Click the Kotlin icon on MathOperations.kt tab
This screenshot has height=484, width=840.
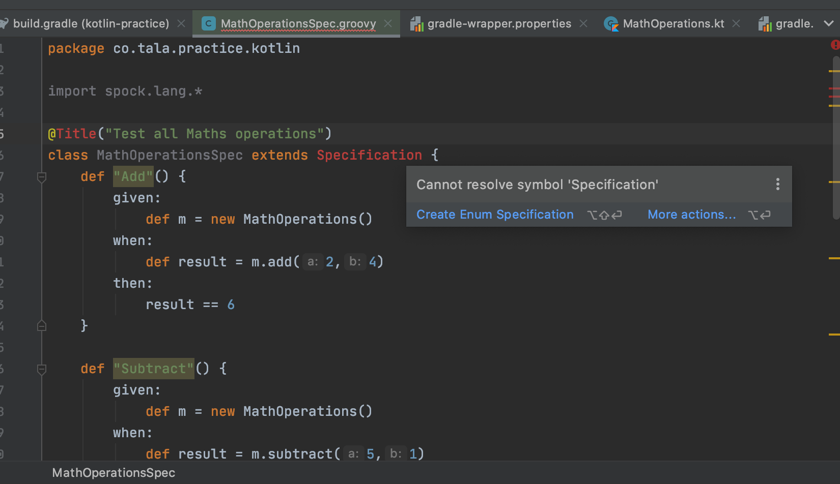611,23
